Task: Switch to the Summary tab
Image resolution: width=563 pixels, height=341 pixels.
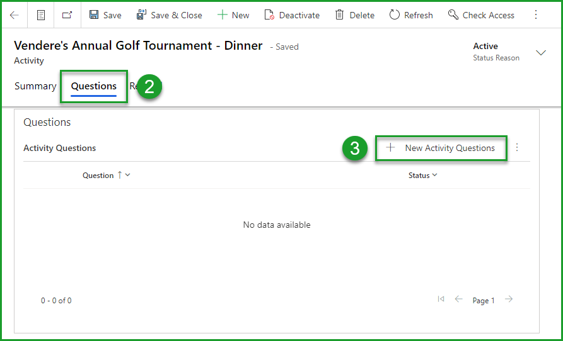Action: pyautogui.click(x=35, y=86)
